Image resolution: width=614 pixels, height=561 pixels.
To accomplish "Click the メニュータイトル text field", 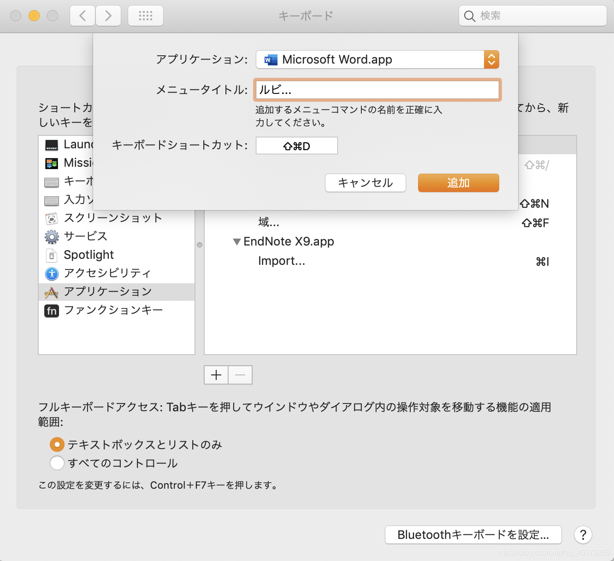I will (x=378, y=90).
